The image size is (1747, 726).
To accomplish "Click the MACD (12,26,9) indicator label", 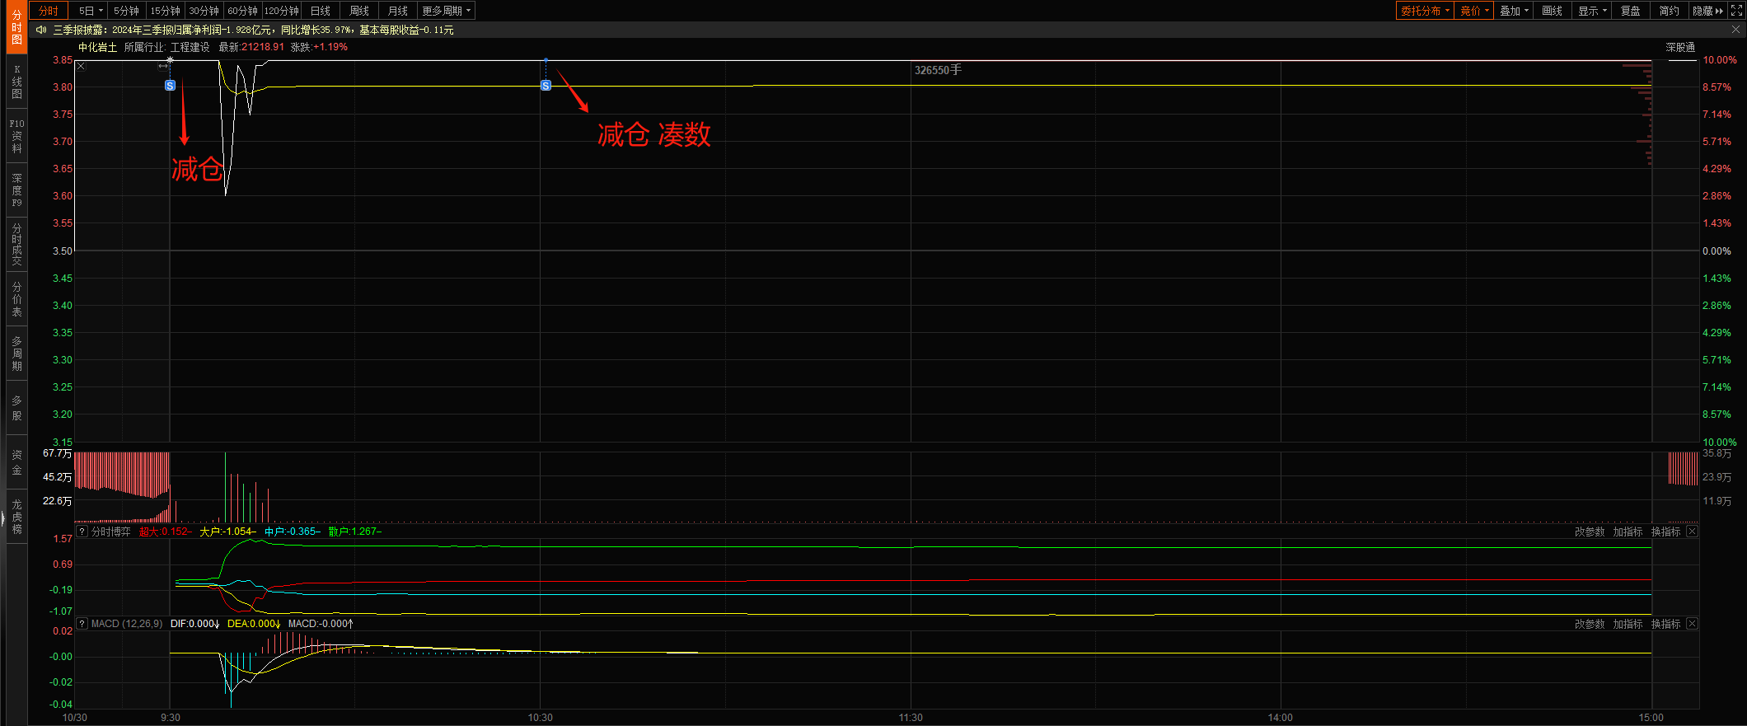I will click(x=127, y=624).
